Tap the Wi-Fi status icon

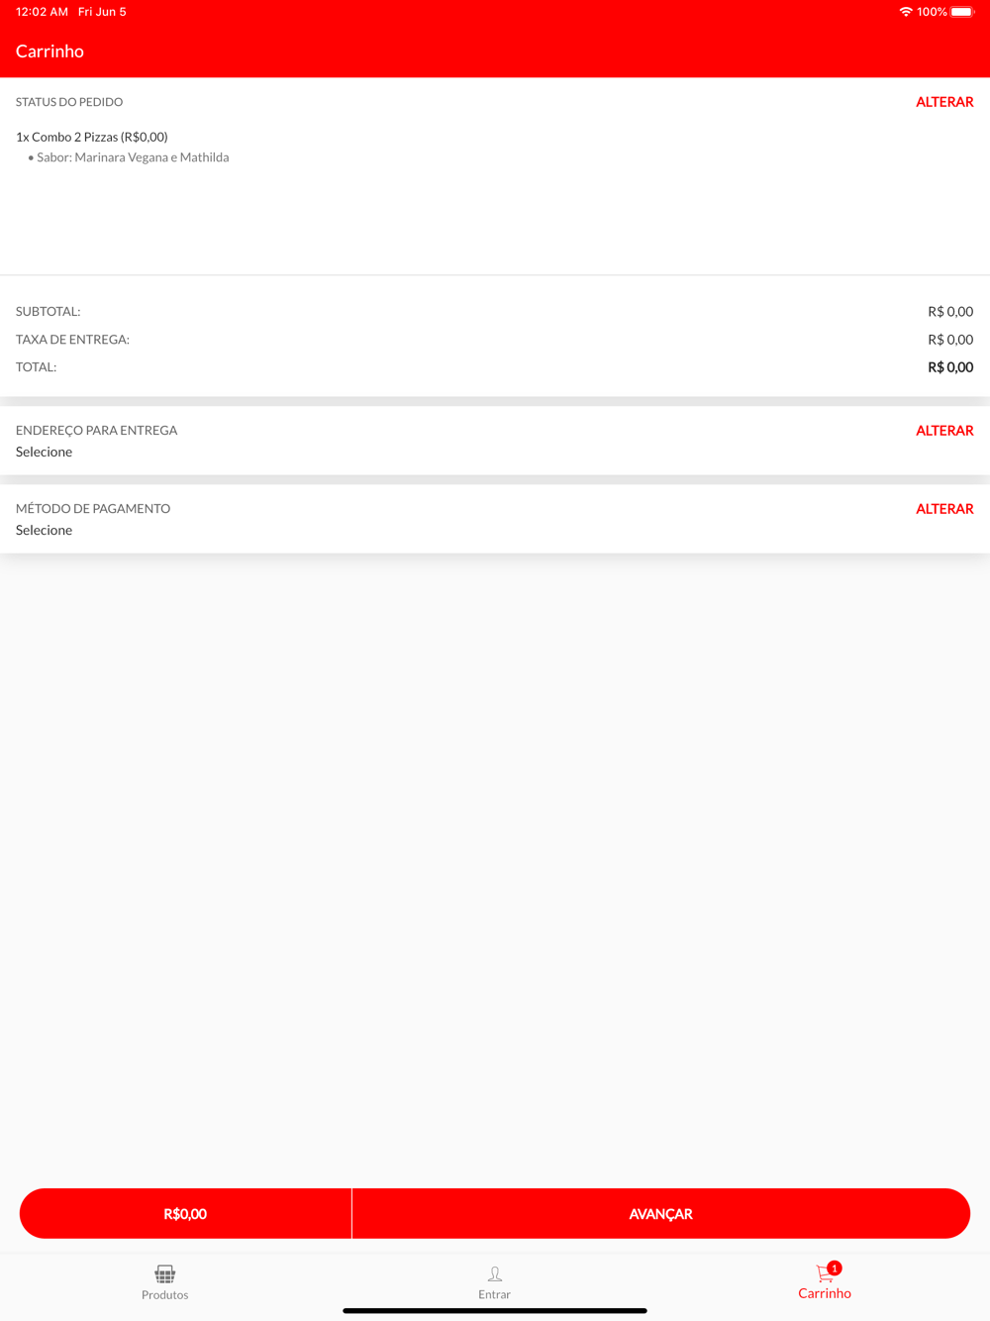(x=905, y=12)
